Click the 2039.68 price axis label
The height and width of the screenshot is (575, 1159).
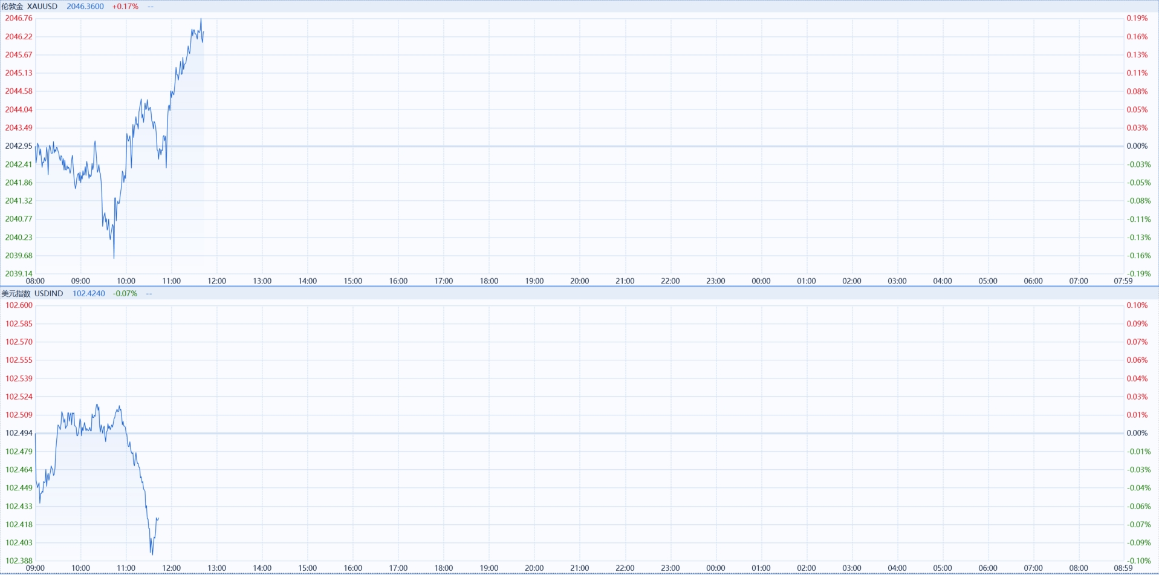pyautogui.click(x=19, y=256)
